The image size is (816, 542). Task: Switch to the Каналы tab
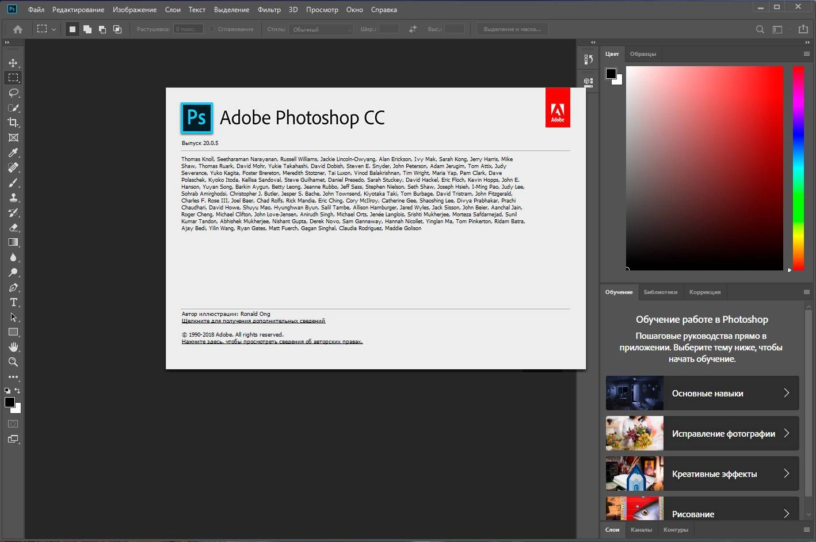[x=641, y=529]
